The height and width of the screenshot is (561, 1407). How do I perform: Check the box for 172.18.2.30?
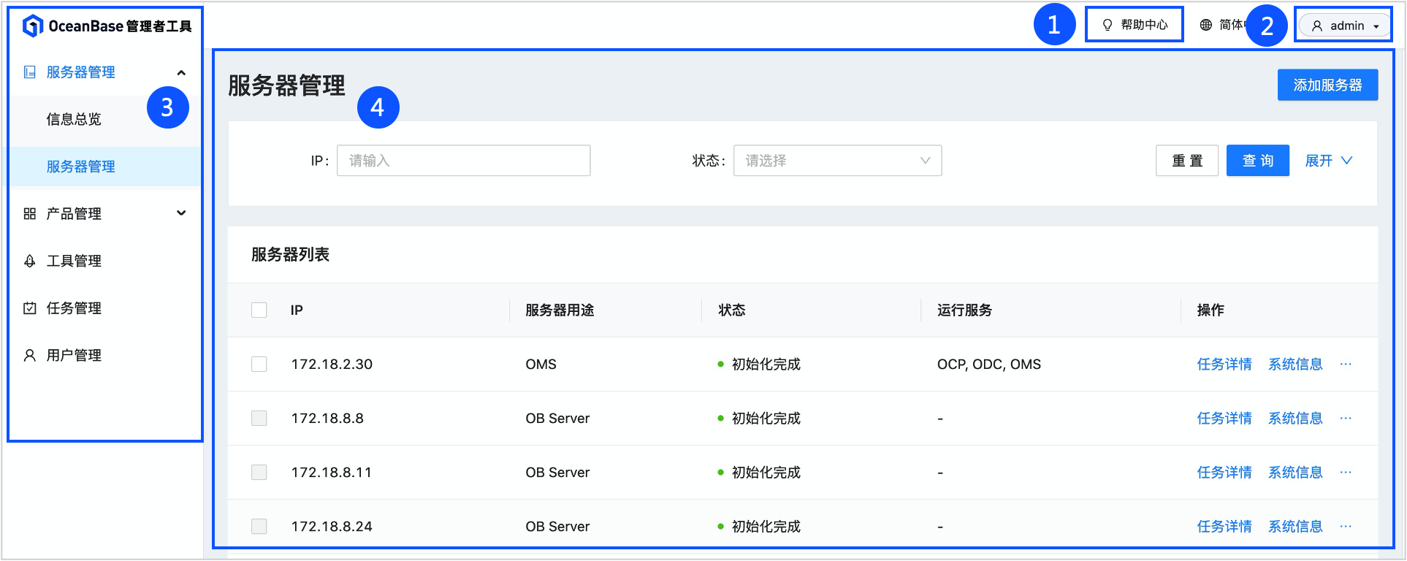coord(259,364)
